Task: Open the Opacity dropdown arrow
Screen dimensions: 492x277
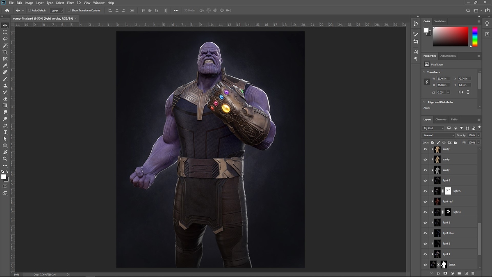Action: (478, 135)
